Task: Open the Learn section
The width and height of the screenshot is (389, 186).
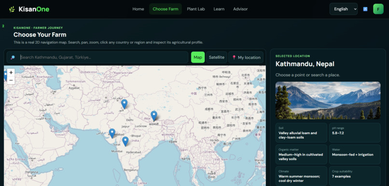Action: click(219, 9)
